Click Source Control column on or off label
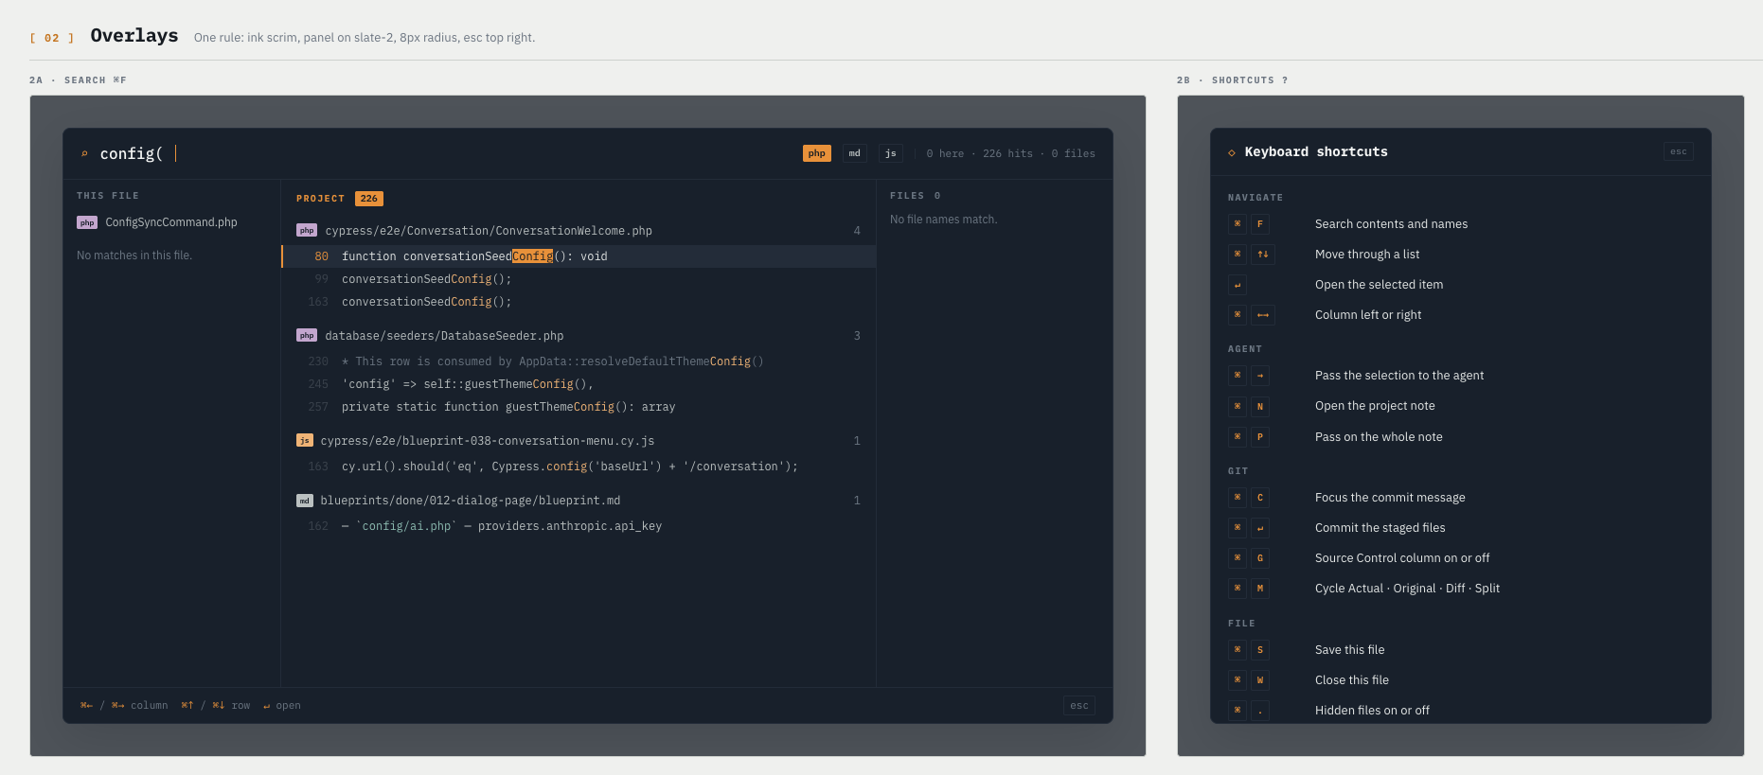This screenshot has height=775, width=1763. pos(1402,558)
